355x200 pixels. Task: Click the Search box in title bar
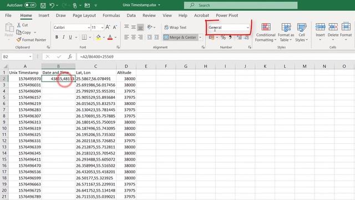coord(241,5)
